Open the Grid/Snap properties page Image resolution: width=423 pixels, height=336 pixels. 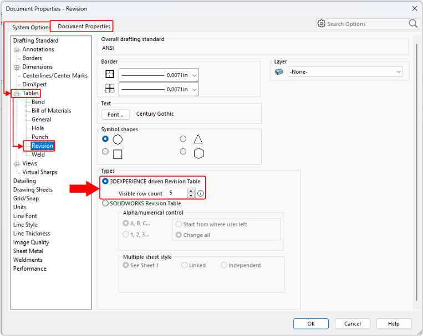pyautogui.click(x=26, y=199)
